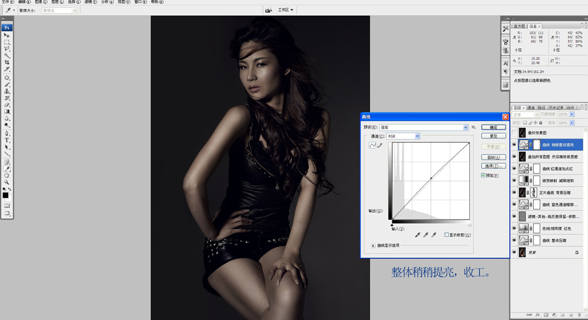Select the Brush tool
Screen dimensions: 588x320
click(6, 85)
